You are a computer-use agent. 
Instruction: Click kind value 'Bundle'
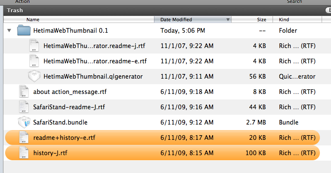coord(289,122)
